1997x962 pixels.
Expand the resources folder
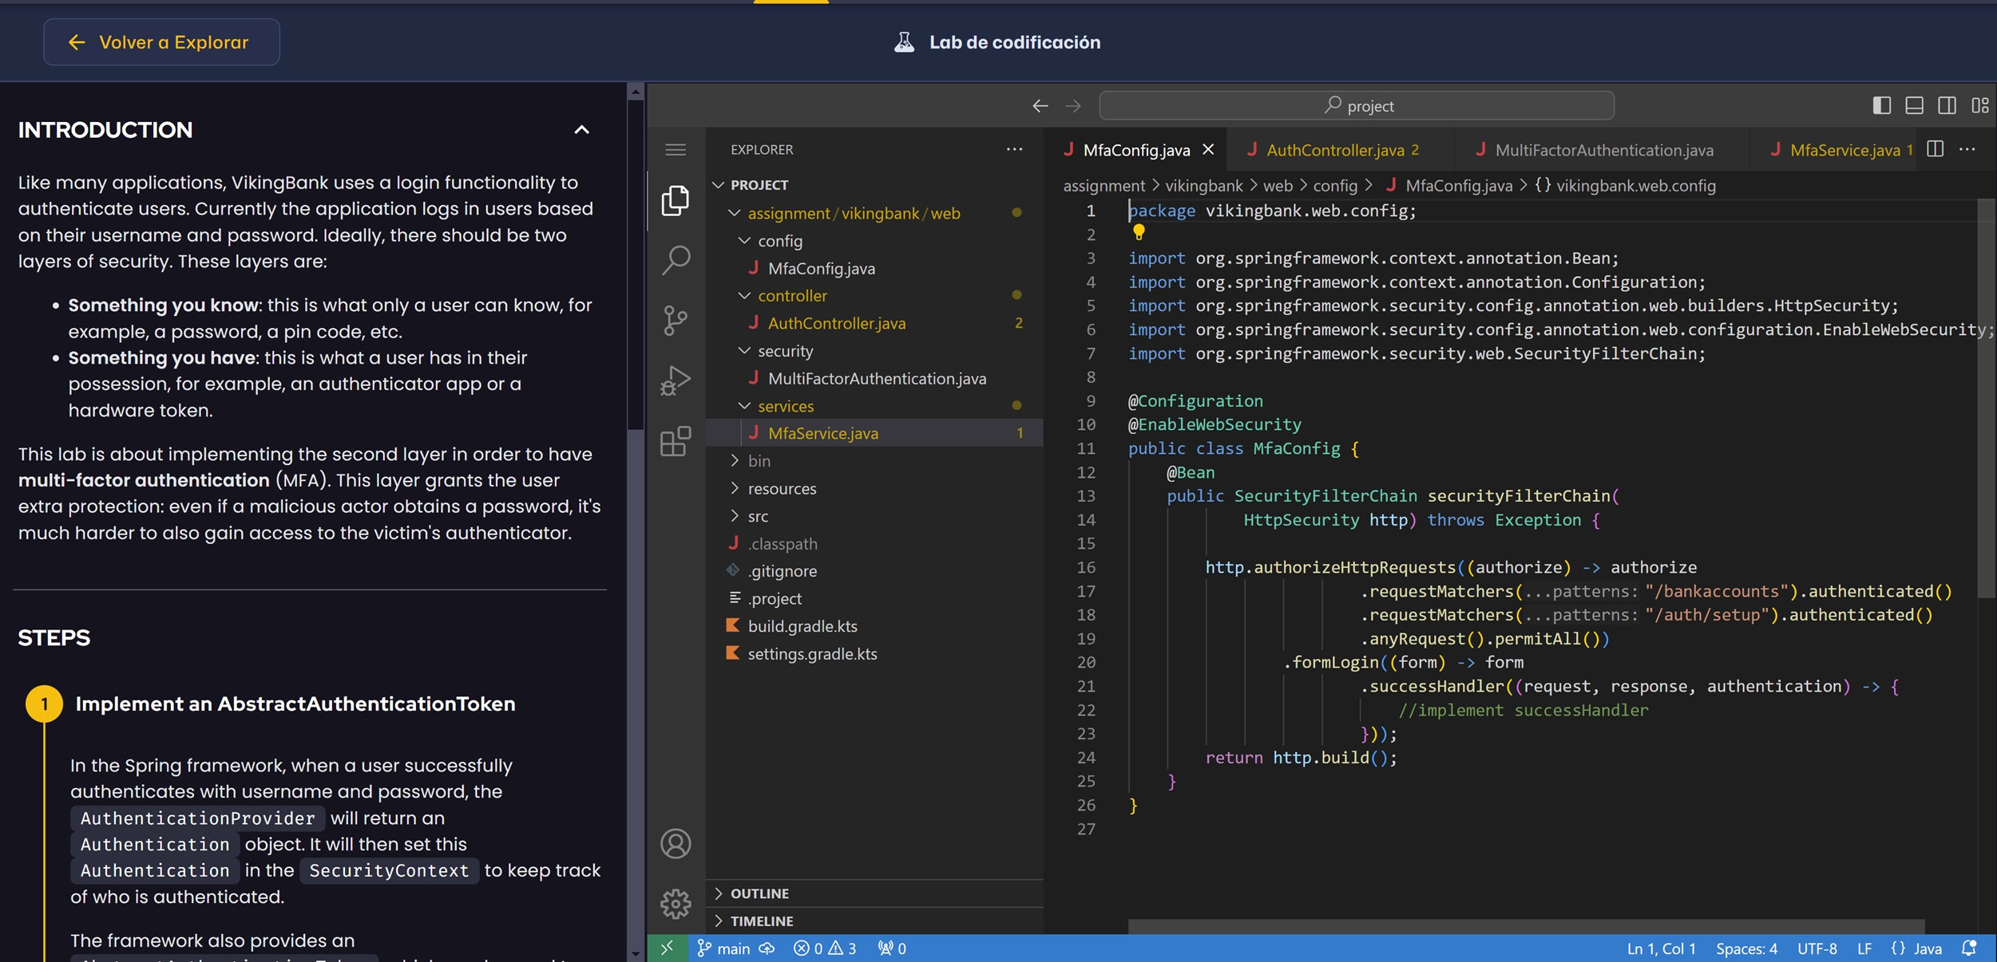pos(735,488)
